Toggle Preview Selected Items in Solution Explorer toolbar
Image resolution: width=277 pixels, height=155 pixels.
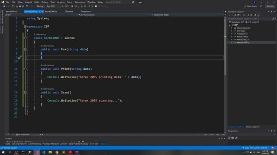coord(259,15)
